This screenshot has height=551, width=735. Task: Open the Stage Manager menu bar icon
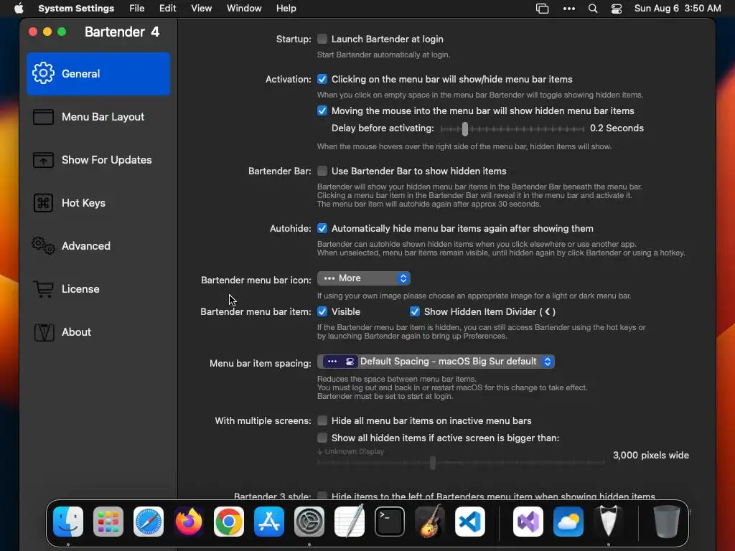[x=543, y=9]
